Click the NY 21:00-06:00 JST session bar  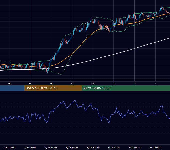(x=126, y=88)
